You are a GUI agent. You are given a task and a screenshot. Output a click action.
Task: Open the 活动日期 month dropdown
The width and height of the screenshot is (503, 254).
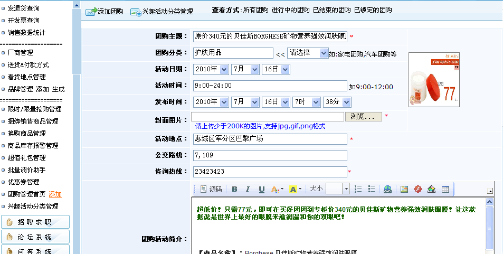245,69
